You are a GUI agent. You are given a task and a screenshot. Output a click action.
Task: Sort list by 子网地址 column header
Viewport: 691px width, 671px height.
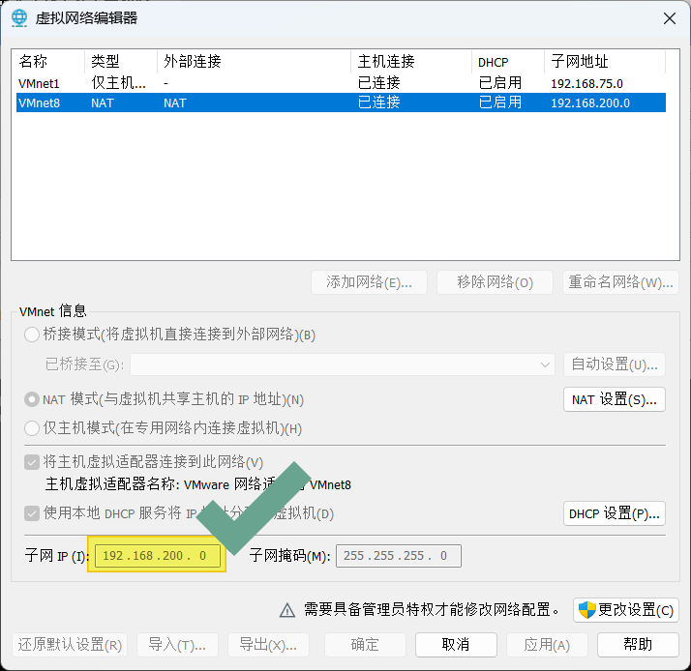605,61
